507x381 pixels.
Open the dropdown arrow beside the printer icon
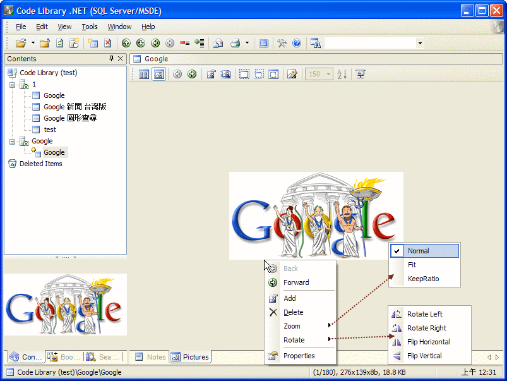pos(247,43)
